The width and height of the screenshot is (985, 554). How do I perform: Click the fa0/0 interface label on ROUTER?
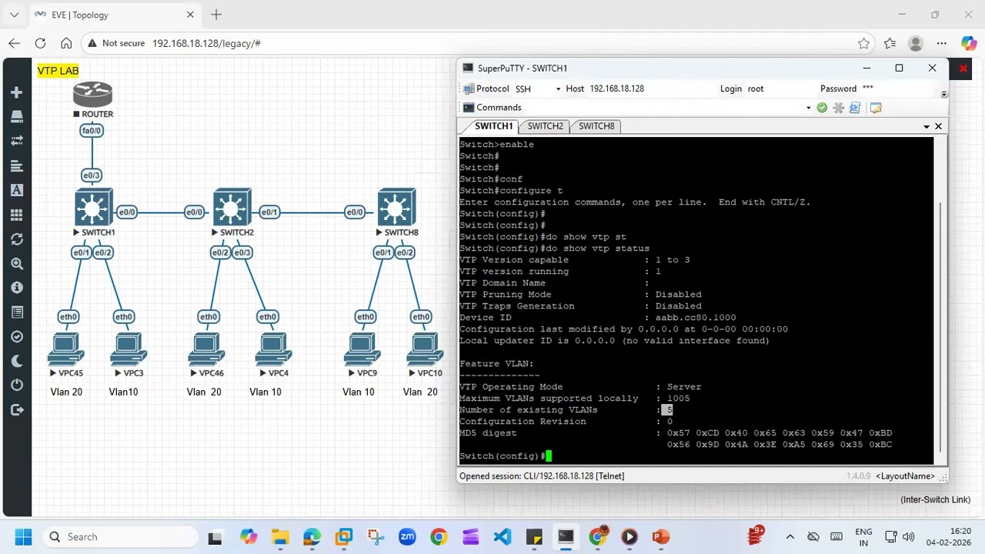pos(92,131)
